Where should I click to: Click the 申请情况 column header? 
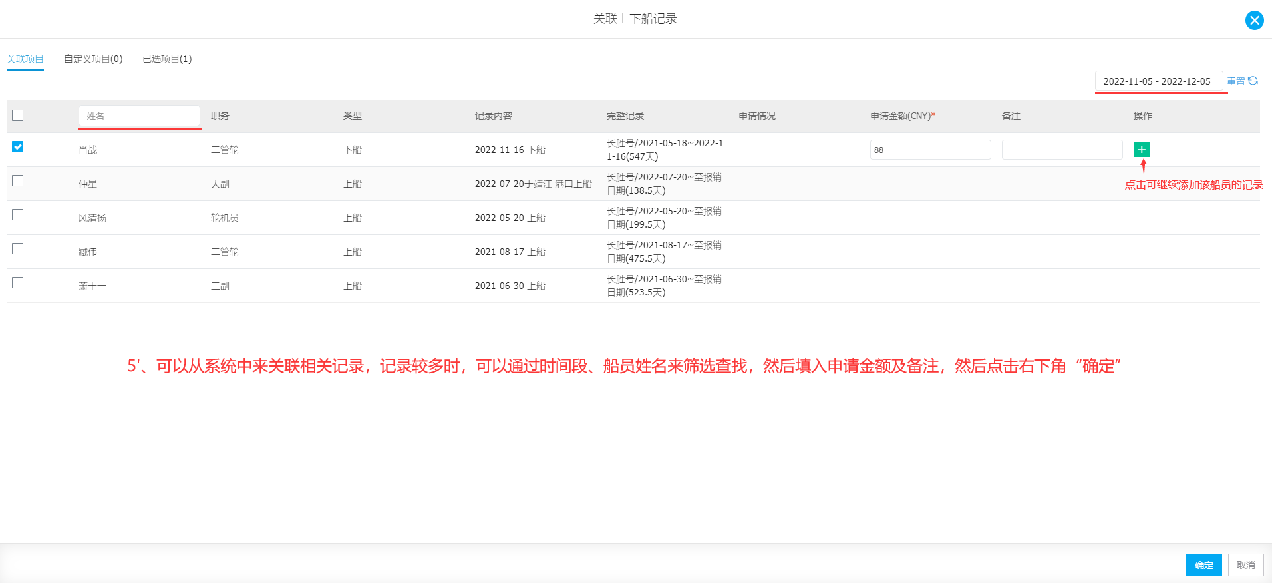[x=757, y=116]
